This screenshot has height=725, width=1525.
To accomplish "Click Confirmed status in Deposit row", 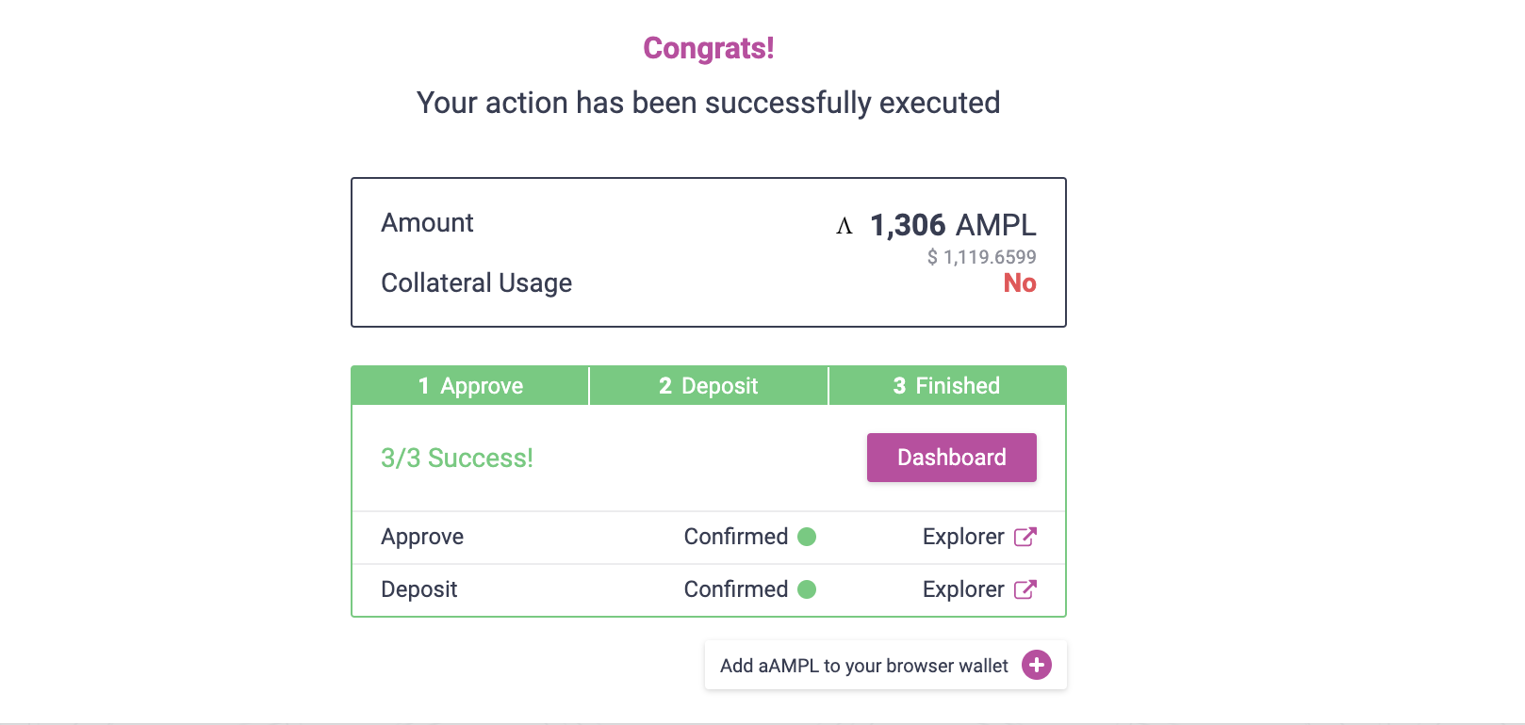I will pos(736,589).
